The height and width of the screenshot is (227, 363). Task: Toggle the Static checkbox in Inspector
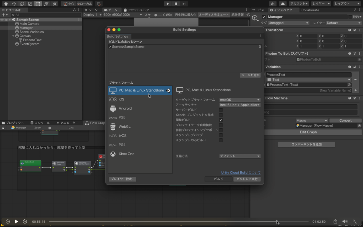(x=350, y=17)
